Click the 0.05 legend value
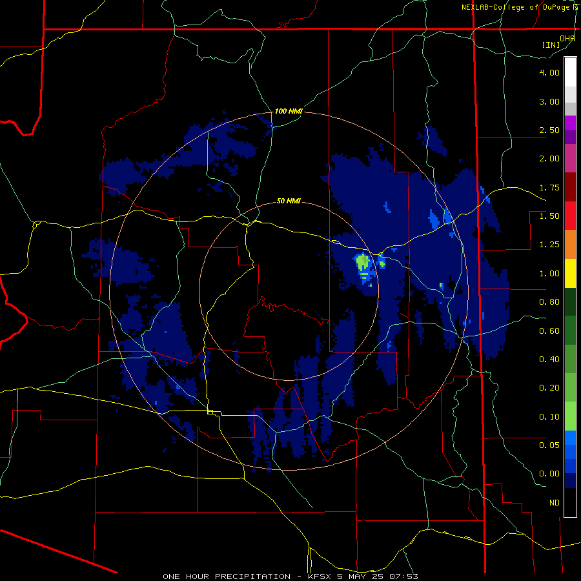 [549, 445]
